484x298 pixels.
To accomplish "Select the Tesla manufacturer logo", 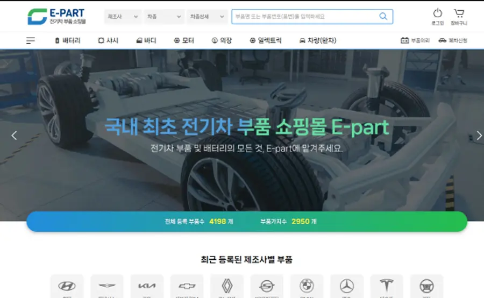I will tap(387, 286).
